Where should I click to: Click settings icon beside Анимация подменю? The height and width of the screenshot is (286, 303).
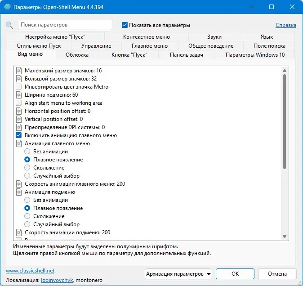coord(19,192)
